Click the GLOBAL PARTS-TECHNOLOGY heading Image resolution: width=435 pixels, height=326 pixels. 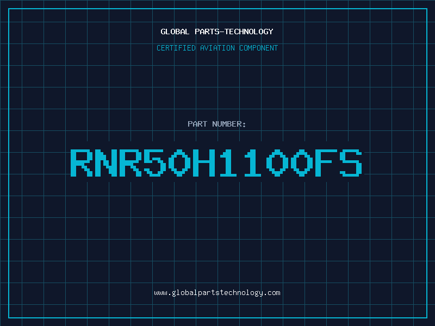217,32
